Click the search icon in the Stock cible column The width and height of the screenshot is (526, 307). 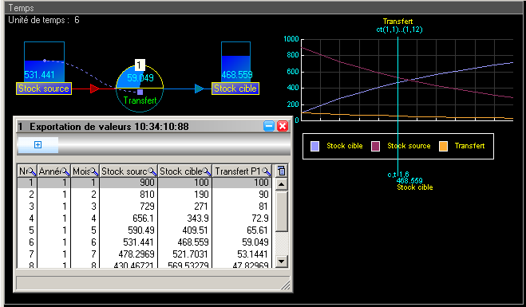click(x=207, y=171)
